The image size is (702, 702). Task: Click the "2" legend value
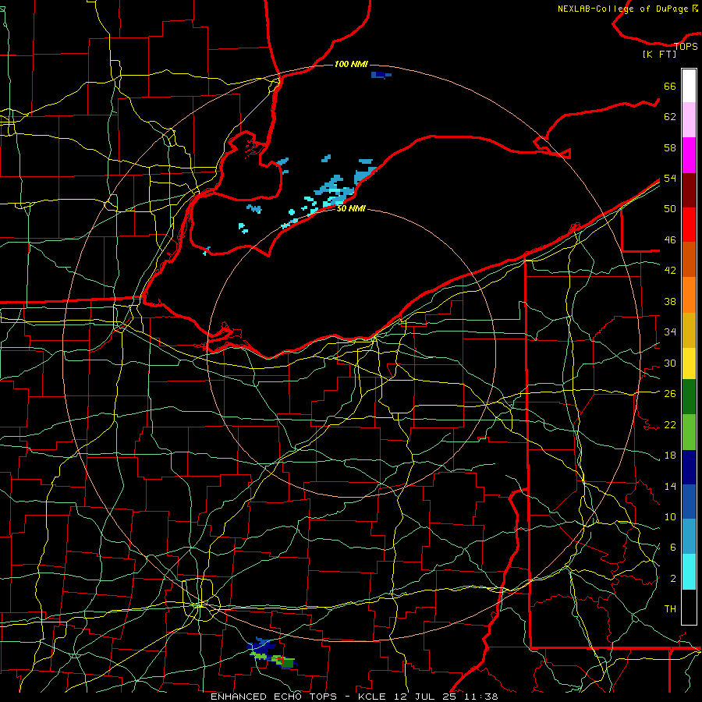[x=673, y=579]
